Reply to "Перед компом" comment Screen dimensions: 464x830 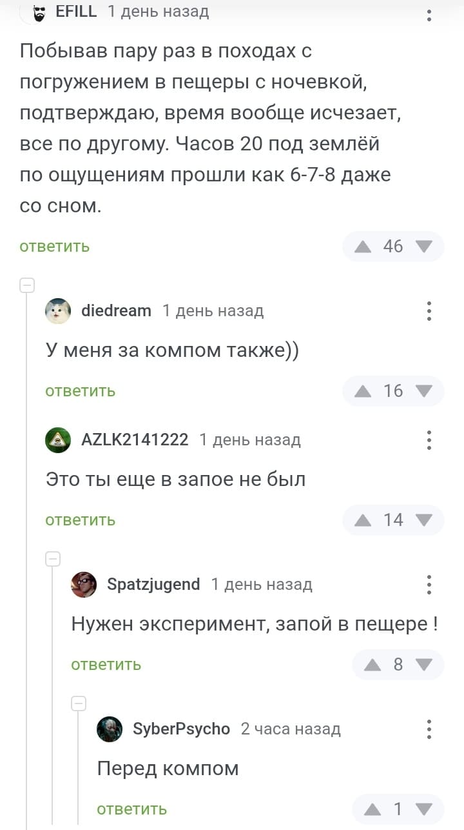pyautogui.click(x=132, y=809)
